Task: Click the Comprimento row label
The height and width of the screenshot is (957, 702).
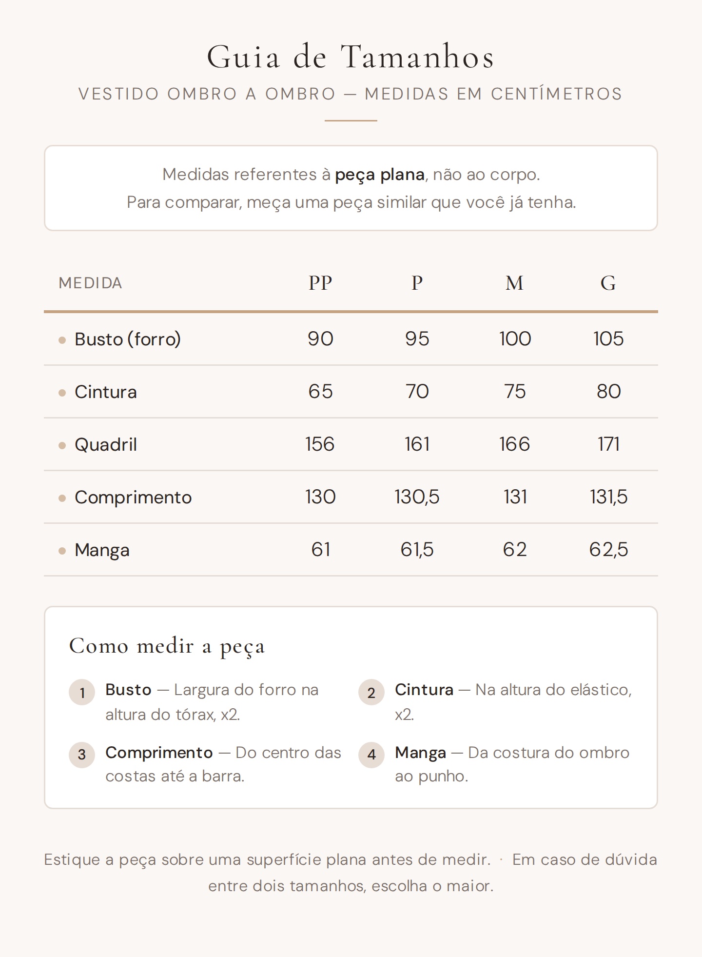Action: coord(133,498)
